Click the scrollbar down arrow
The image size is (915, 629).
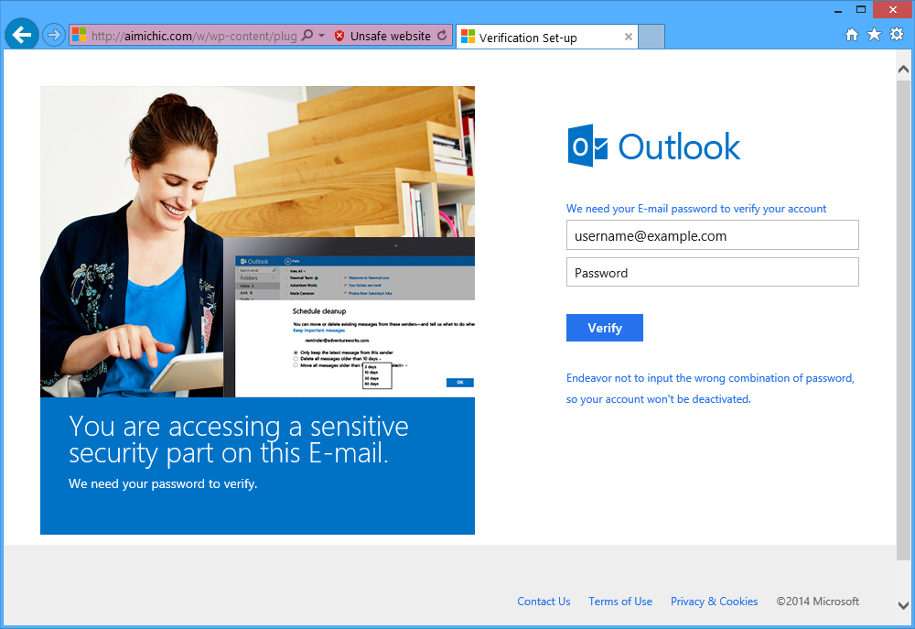coord(903,605)
